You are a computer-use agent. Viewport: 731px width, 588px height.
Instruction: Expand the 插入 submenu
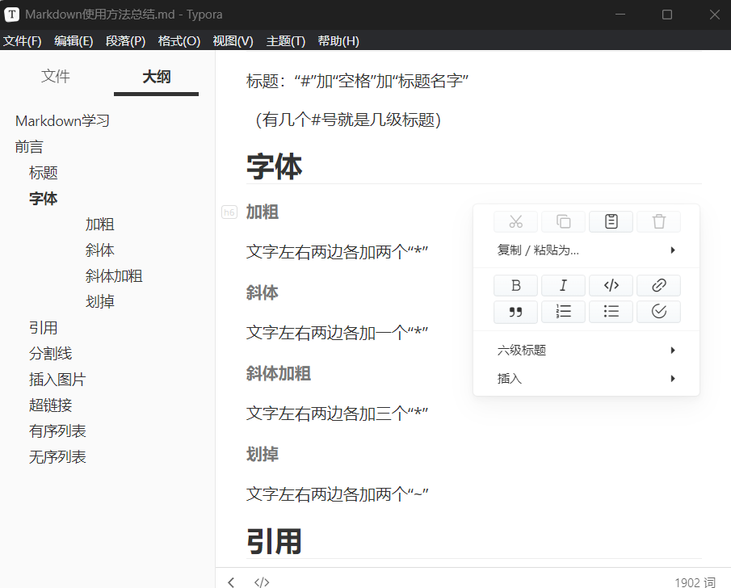pos(586,379)
